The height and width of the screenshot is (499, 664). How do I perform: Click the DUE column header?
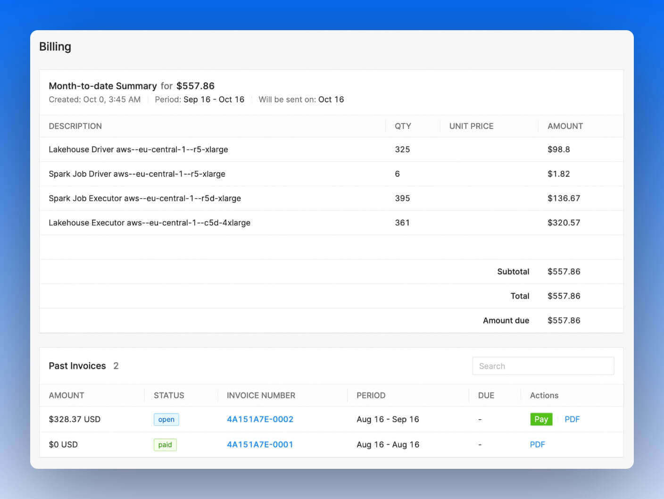click(486, 395)
